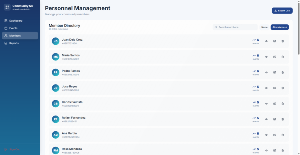Sort the member directory by Name
The image size is (300, 155).
[x=264, y=27]
